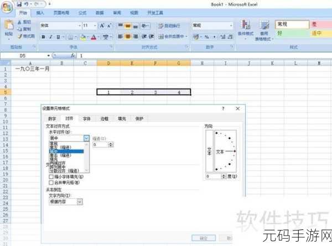Click the Top Align icon
Image resolution: width=332 pixels, height=246 pixels.
click(120, 25)
